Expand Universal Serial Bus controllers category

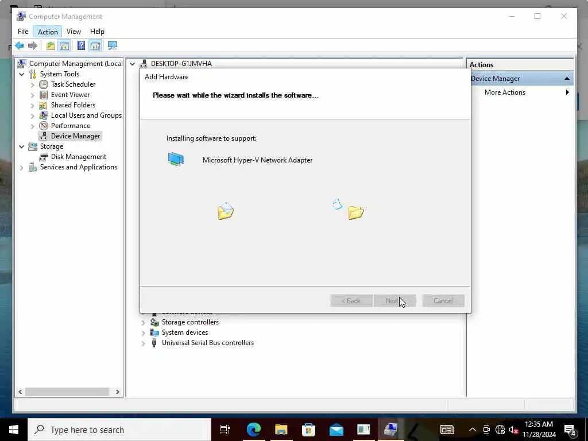pyautogui.click(x=143, y=343)
